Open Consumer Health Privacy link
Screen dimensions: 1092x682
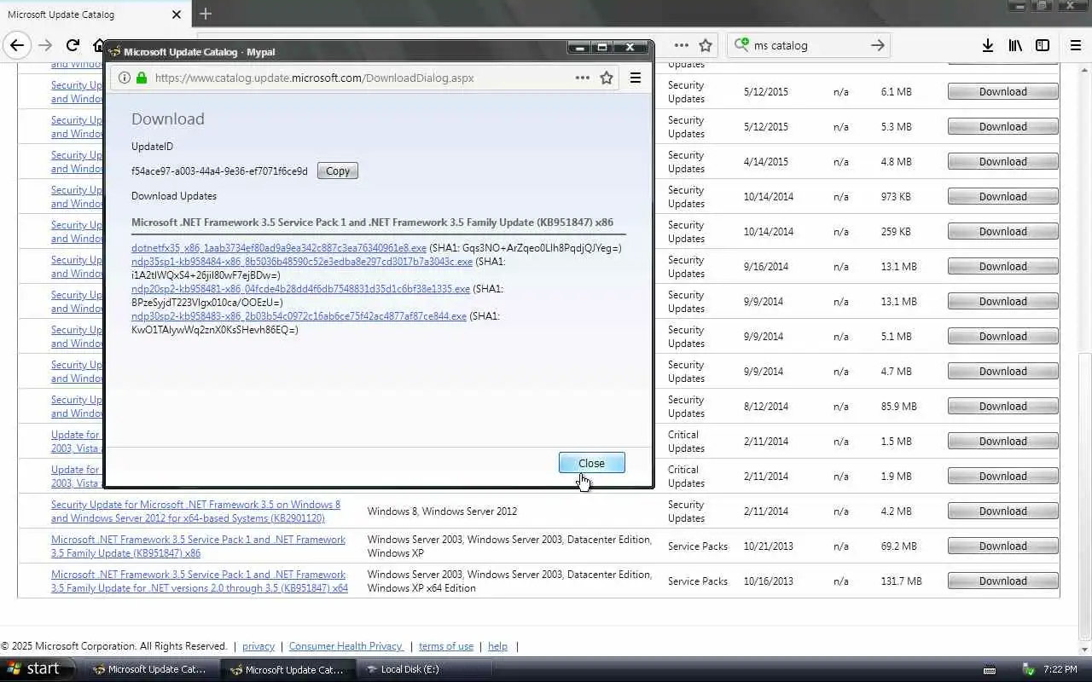click(x=346, y=646)
